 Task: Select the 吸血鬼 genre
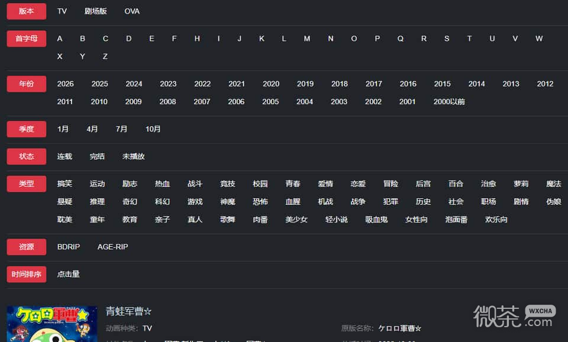click(376, 220)
